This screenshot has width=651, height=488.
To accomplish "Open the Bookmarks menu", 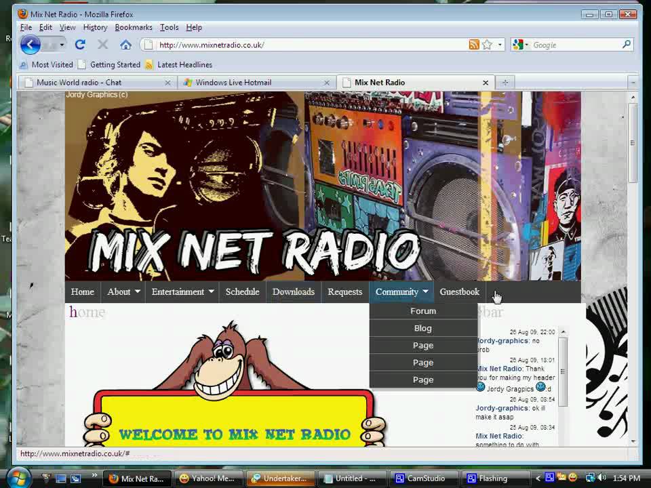I will coord(134,27).
